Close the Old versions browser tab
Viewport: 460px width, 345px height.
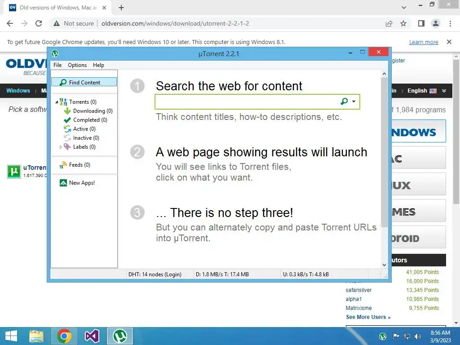coord(104,8)
